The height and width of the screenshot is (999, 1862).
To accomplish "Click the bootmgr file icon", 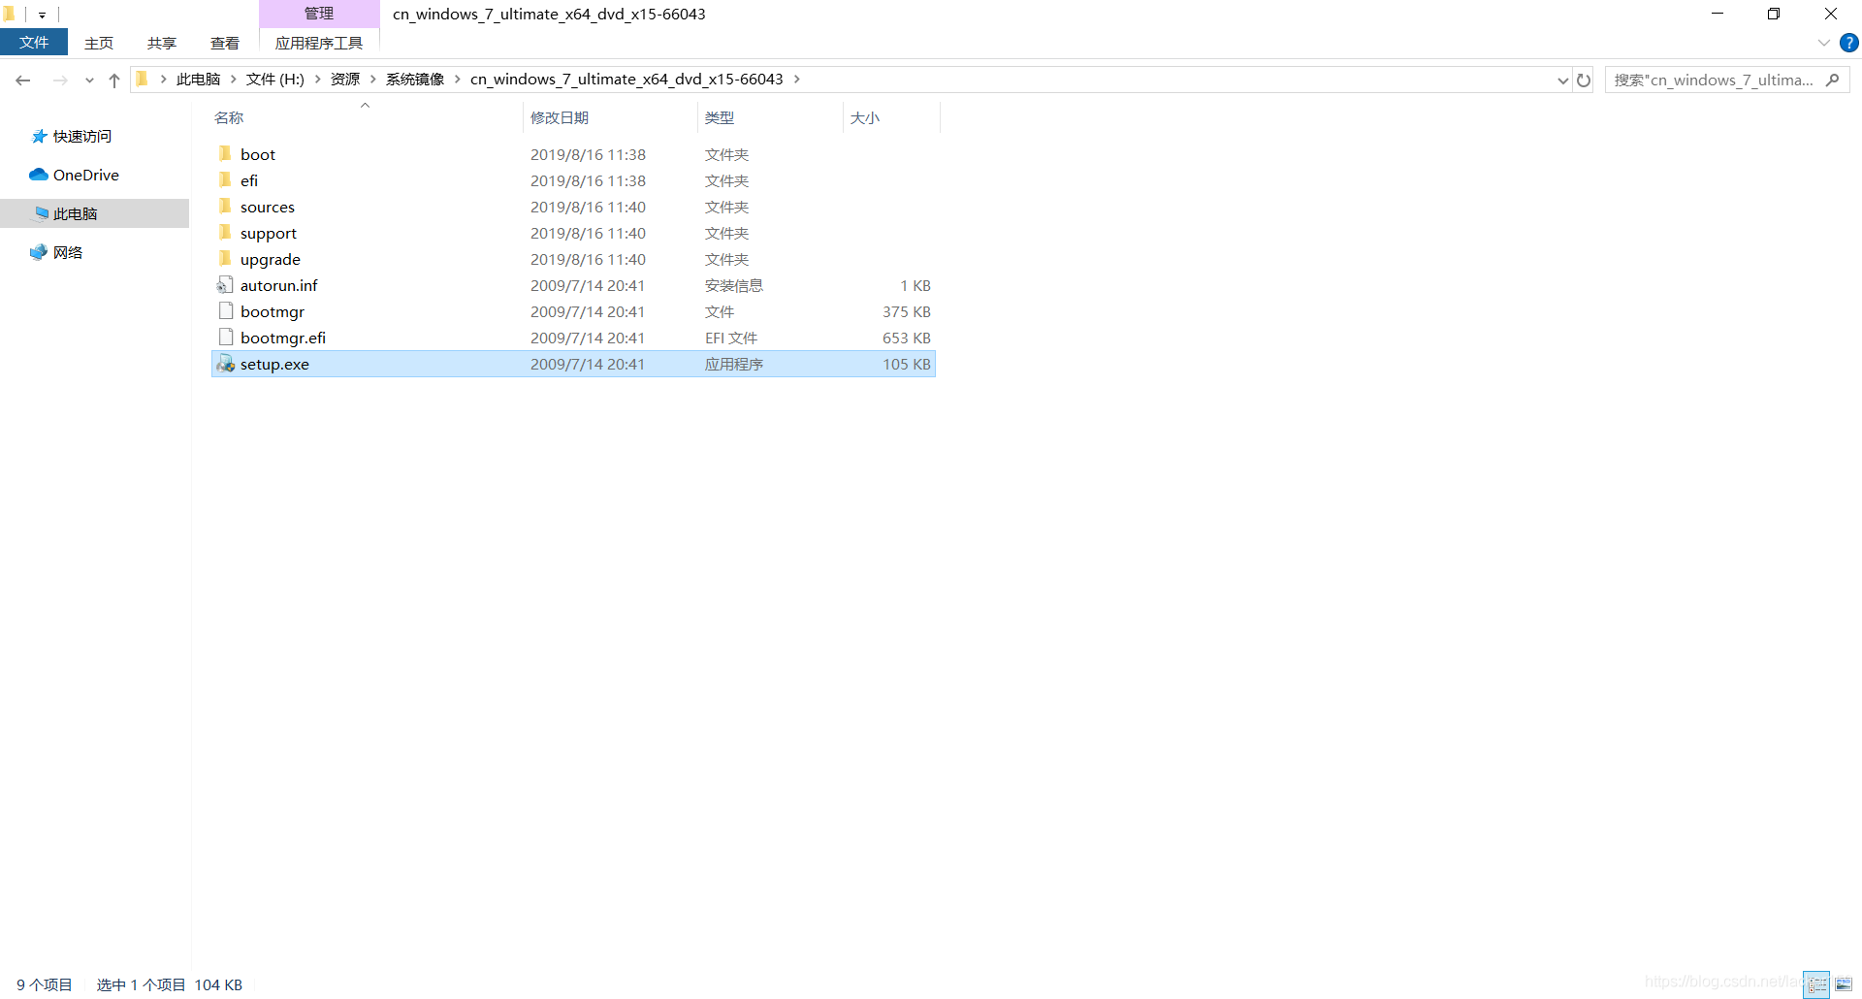I will tap(226, 310).
